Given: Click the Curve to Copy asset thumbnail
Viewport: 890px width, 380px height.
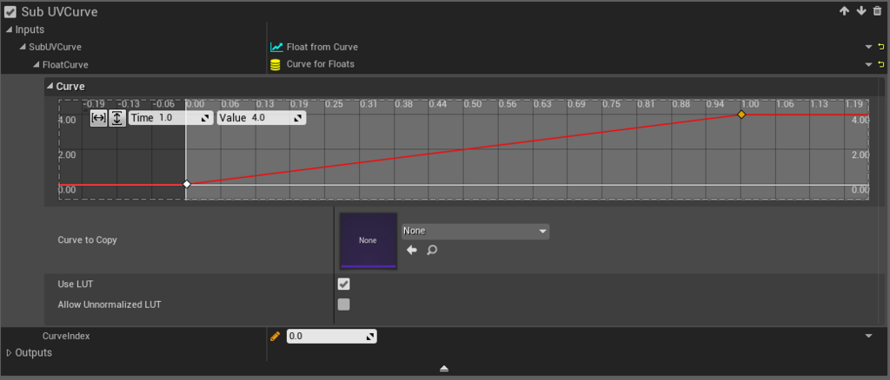Looking at the screenshot, I should coord(368,240).
